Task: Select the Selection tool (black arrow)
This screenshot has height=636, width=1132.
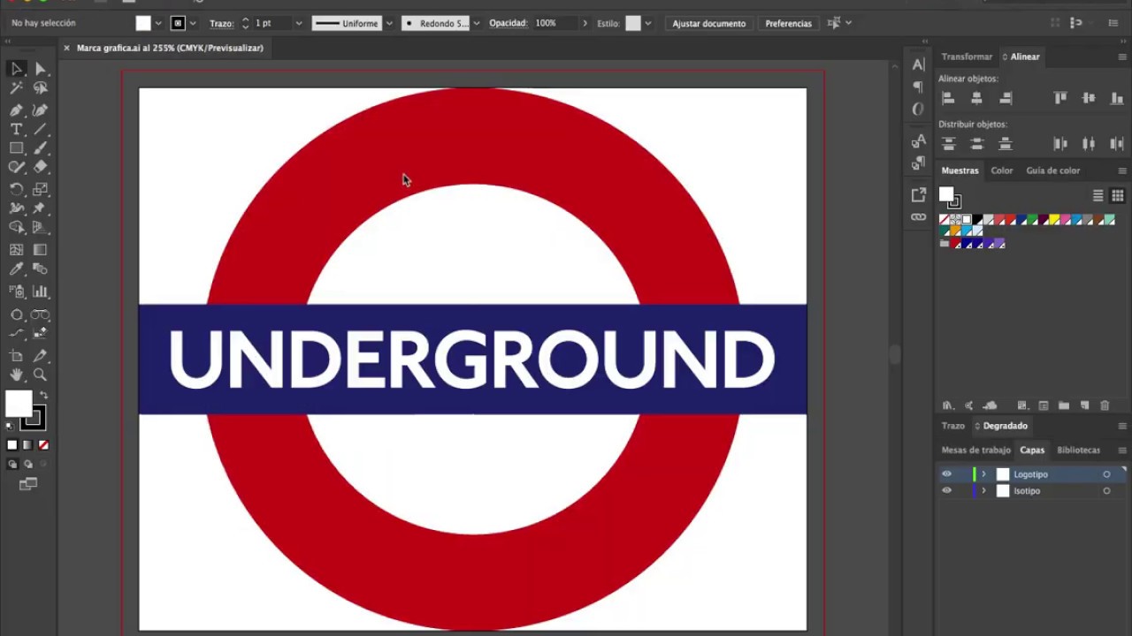Action: [17, 69]
